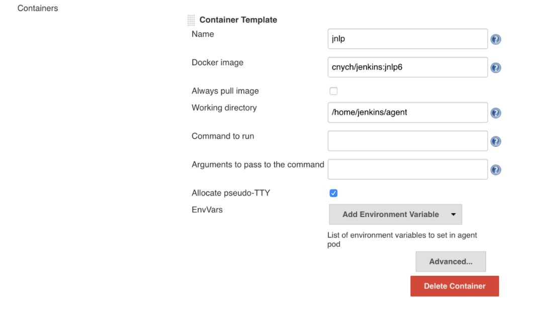This screenshot has width=543, height=309.
Task: Open help for Command to run
Action: pyautogui.click(x=495, y=142)
